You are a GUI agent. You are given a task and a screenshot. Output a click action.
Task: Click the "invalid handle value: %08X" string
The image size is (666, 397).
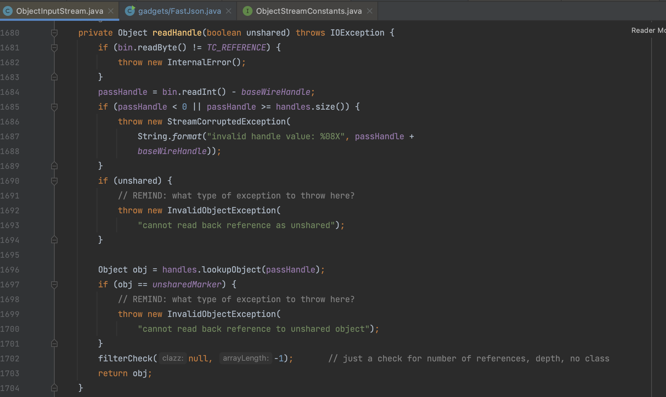click(x=276, y=136)
